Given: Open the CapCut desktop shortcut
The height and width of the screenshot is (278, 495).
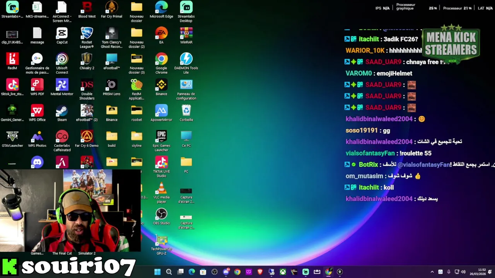Looking at the screenshot, I should coord(62,36).
